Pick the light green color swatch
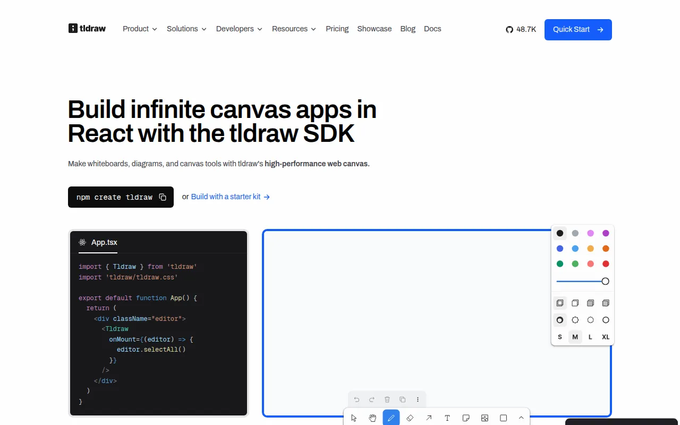The height and width of the screenshot is (425, 680). (575, 264)
